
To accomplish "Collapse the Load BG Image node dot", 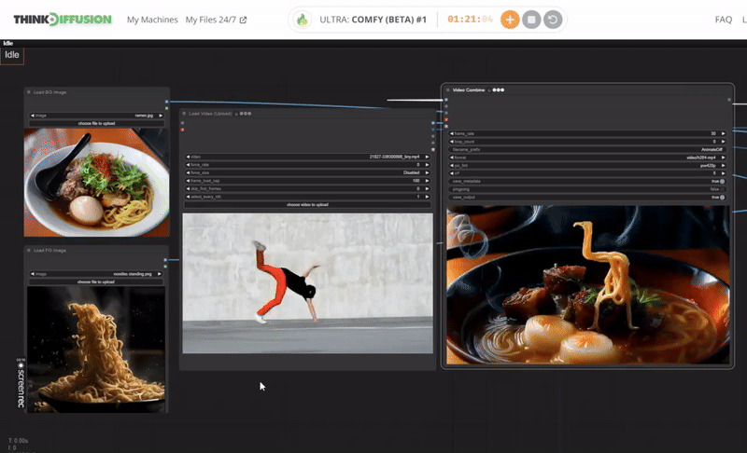I will [29, 92].
